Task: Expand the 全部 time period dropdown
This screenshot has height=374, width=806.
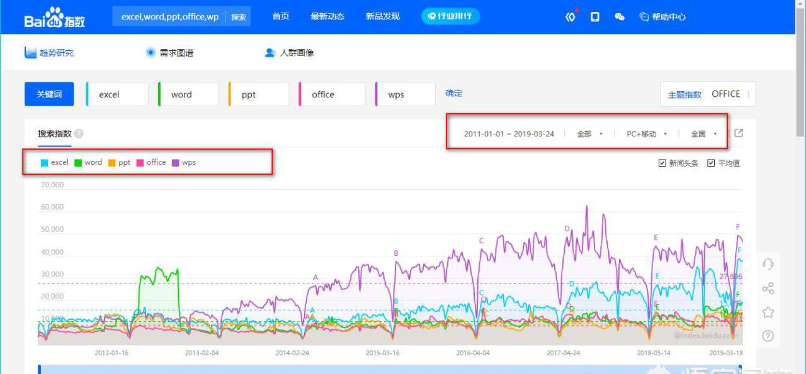Action: pos(590,134)
